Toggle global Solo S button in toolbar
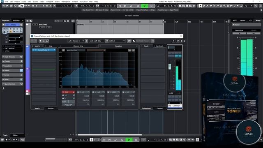Viewport: 263px width, 148px height. pyautogui.click(x=37, y=6)
